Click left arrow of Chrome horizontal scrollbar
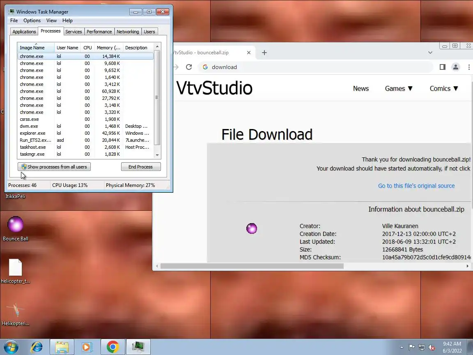Image resolution: width=473 pixels, height=355 pixels. [157, 266]
